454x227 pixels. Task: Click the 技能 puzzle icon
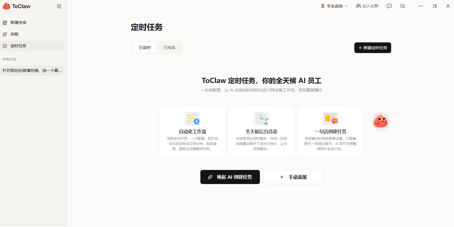[x=5, y=34]
